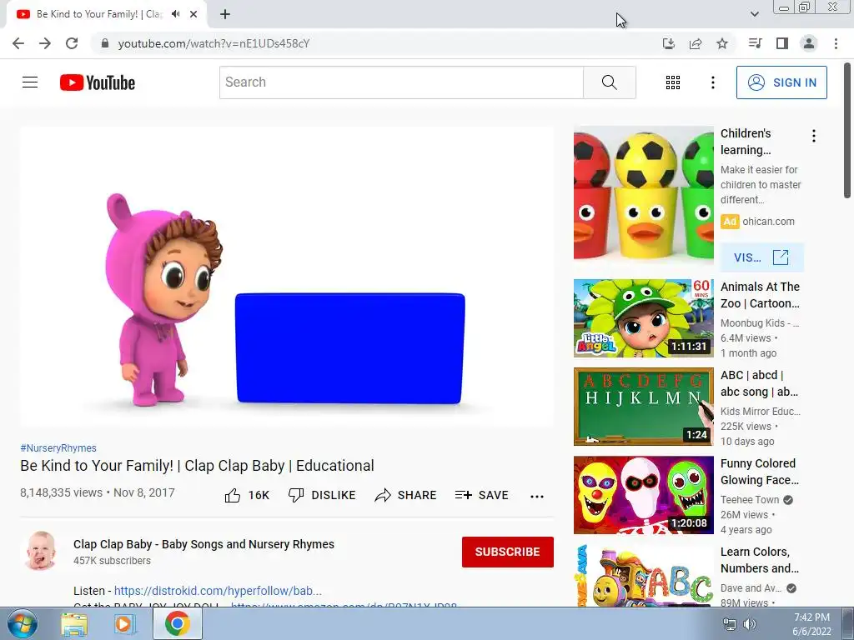854x640 pixels.
Task: Subscribe to Clap Clap Baby channel
Action: (508, 552)
